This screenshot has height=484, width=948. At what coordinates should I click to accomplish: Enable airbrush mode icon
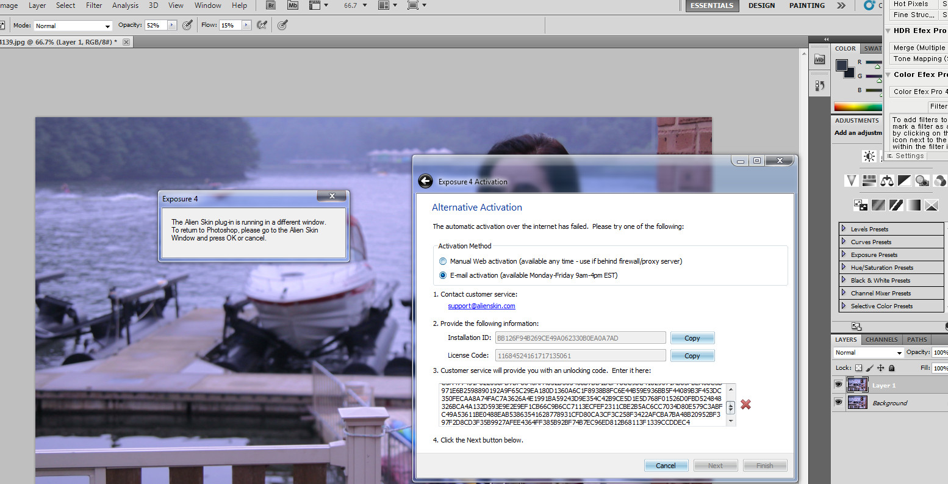coord(262,25)
